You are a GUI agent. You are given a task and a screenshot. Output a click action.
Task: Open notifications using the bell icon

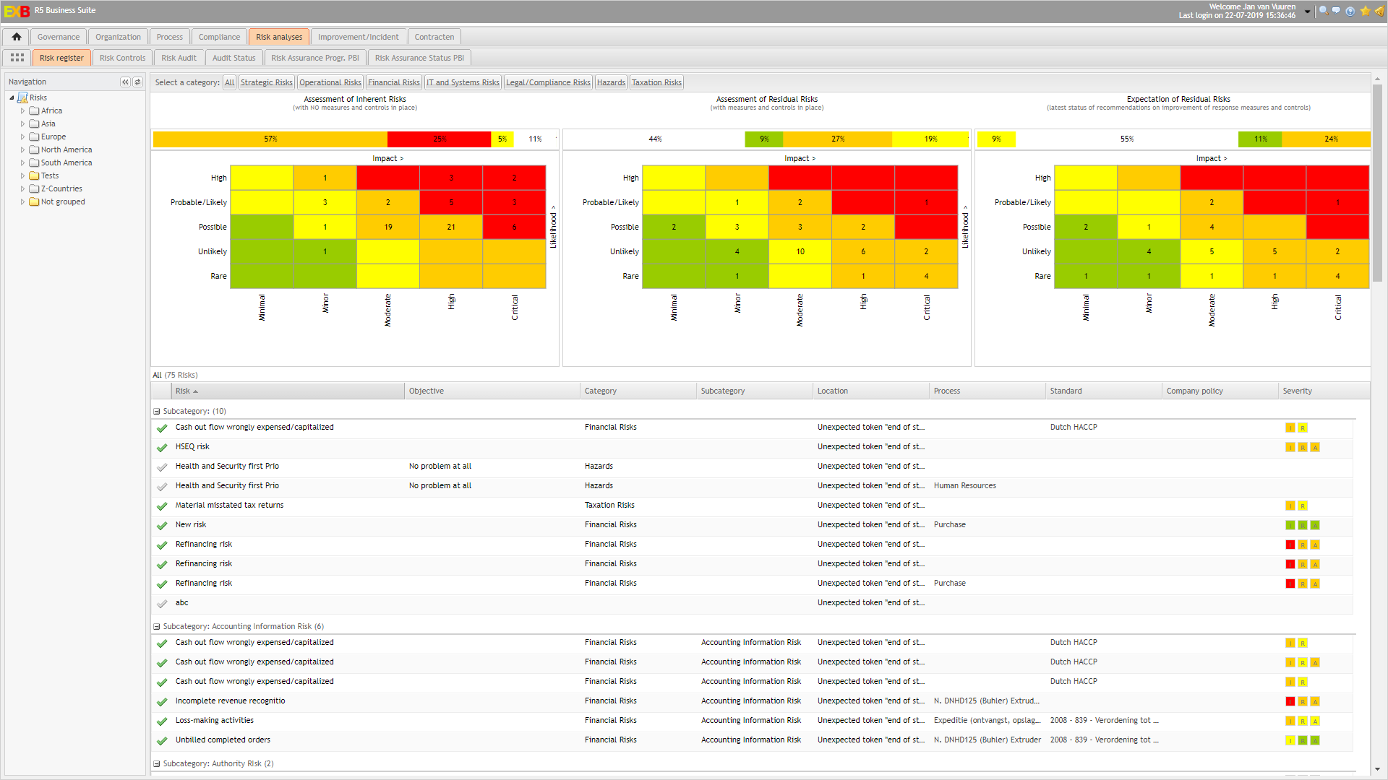click(x=1377, y=10)
